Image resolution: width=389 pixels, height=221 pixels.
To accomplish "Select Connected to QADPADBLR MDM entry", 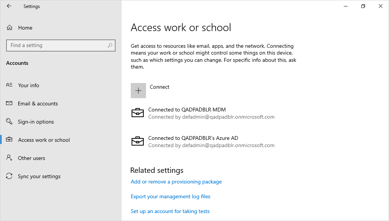I will click(203, 113).
